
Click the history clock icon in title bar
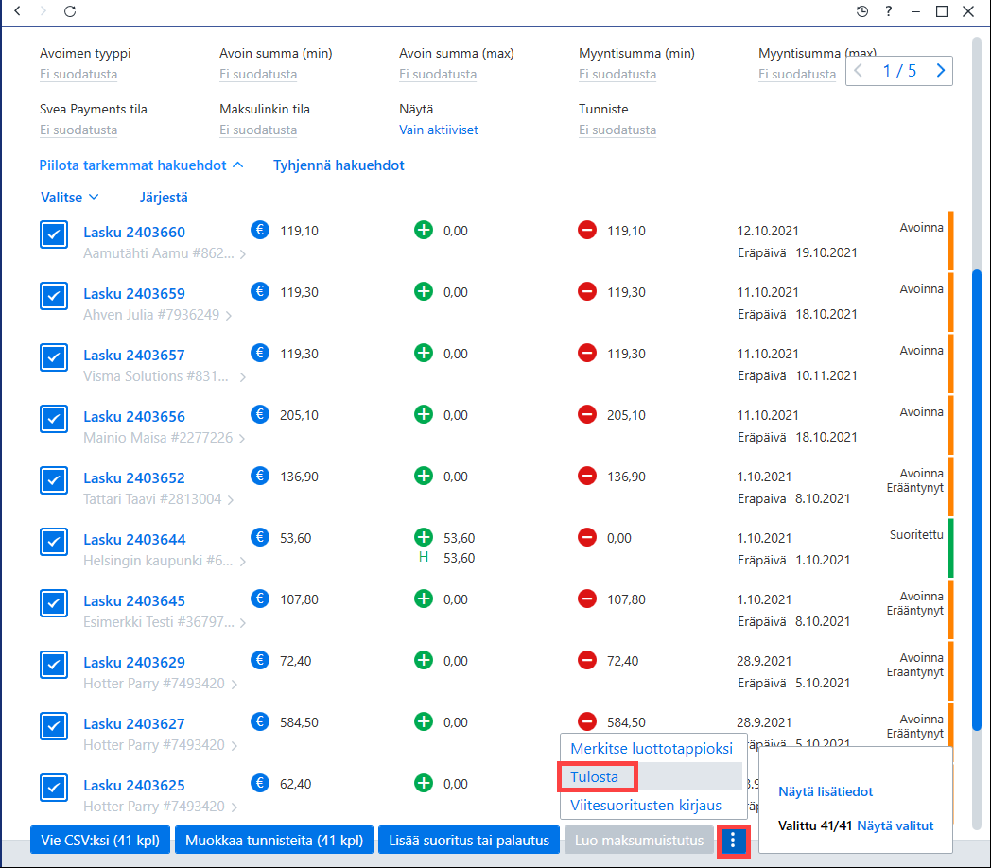[x=862, y=11]
